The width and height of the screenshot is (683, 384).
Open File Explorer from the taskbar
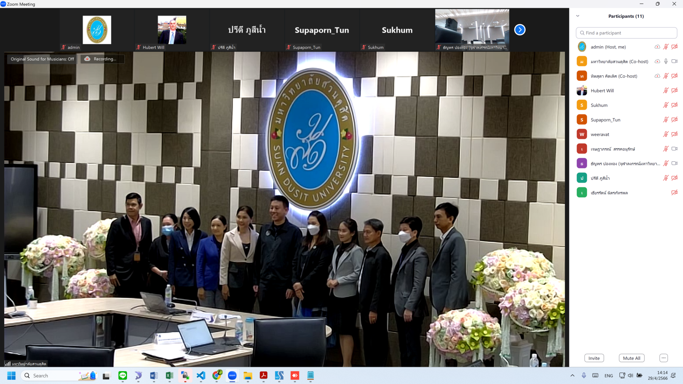tap(248, 375)
